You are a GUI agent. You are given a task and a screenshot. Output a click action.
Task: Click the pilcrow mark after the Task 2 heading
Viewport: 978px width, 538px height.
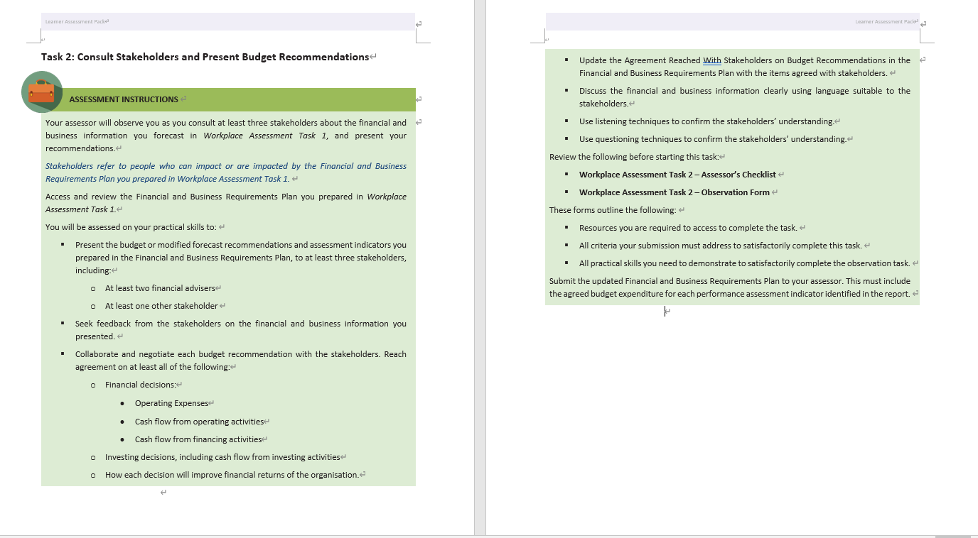[372, 56]
